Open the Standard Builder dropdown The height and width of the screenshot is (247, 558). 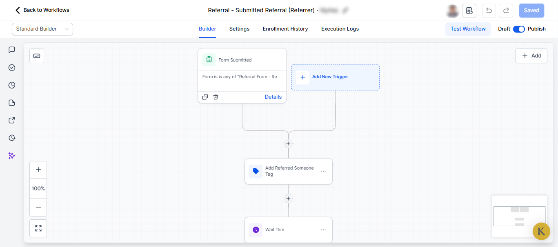(42, 29)
